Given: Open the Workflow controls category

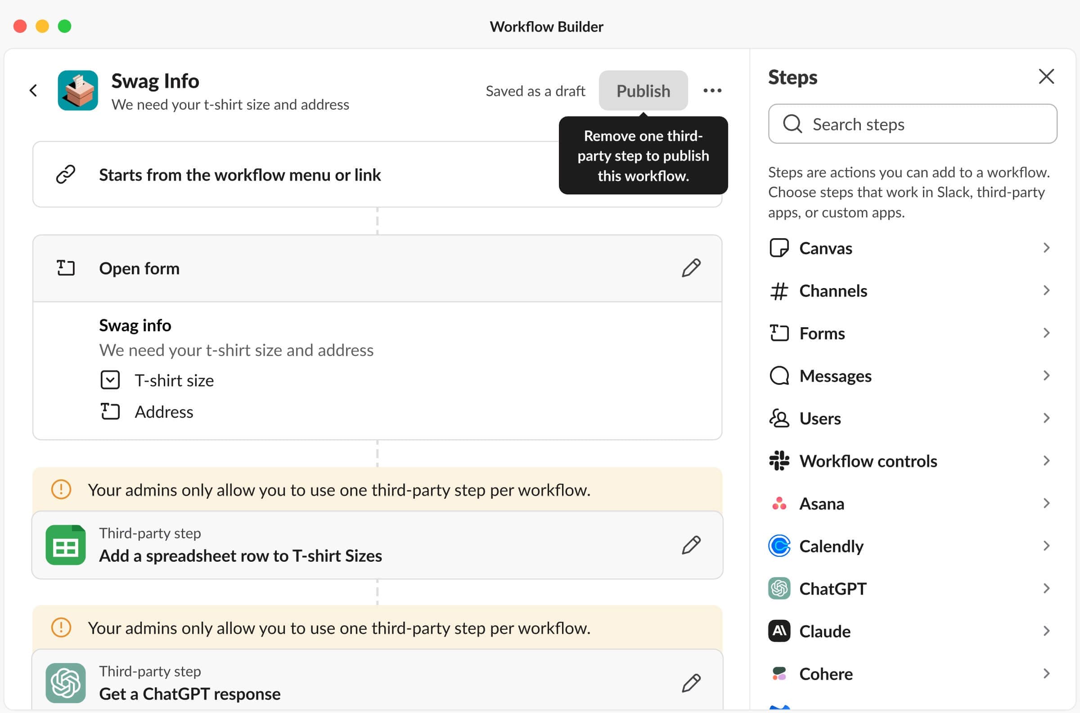Looking at the screenshot, I should [x=912, y=461].
